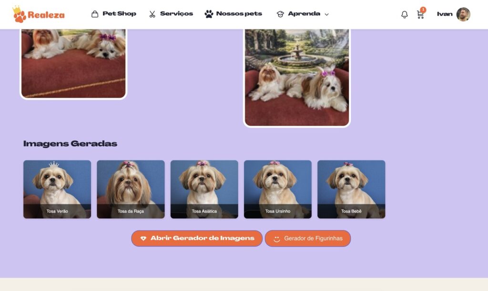
Task: Choose the Tosa Bebê thumbnail
Action: pyautogui.click(x=351, y=189)
